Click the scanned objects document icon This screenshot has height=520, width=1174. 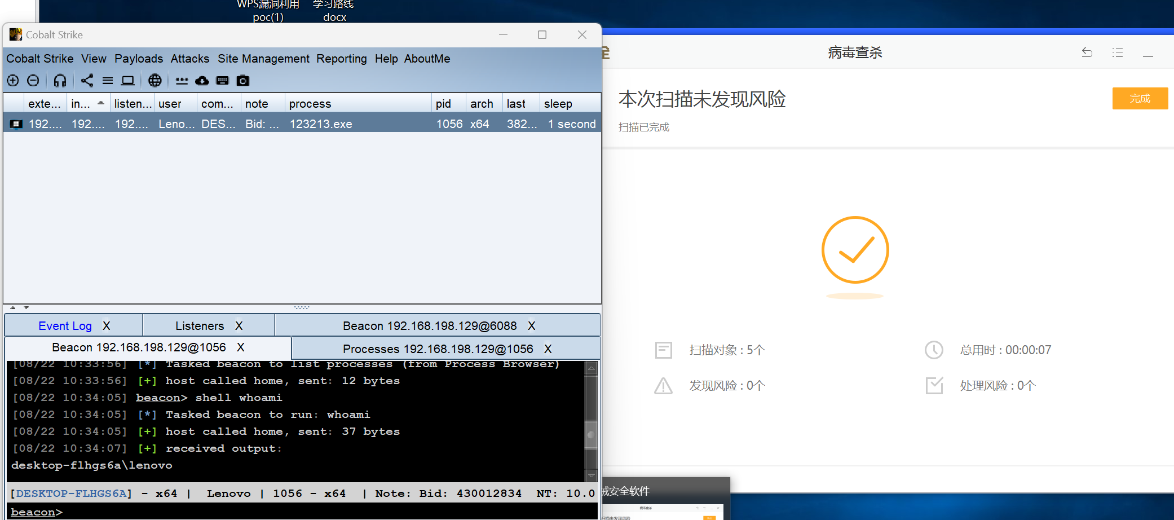pos(664,350)
